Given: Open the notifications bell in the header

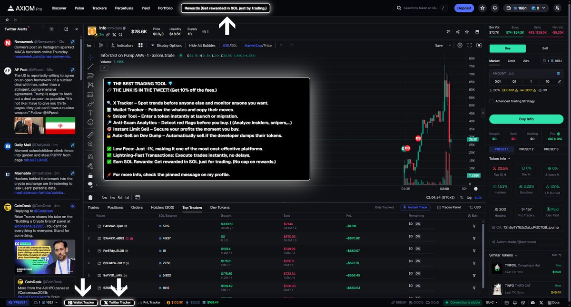Looking at the screenshot, I should click(495, 8).
